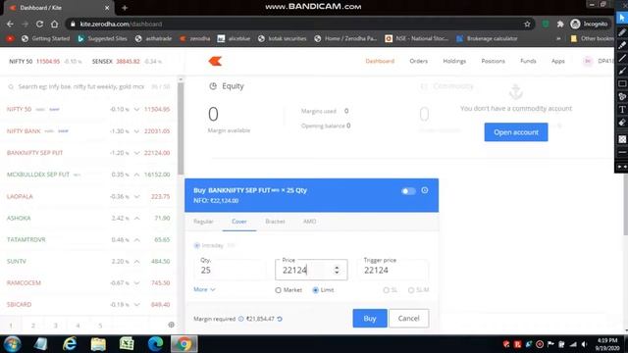Click the info icon in order header
Image resolution: width=628 pixels, height=353 pixels.
[425, 190]
